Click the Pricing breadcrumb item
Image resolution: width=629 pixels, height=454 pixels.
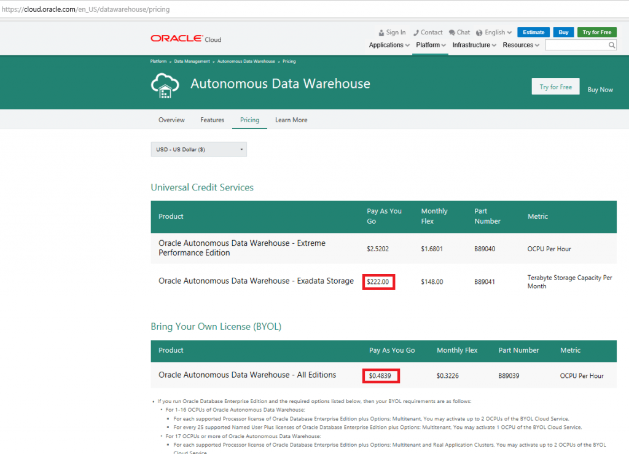[289, 61]
